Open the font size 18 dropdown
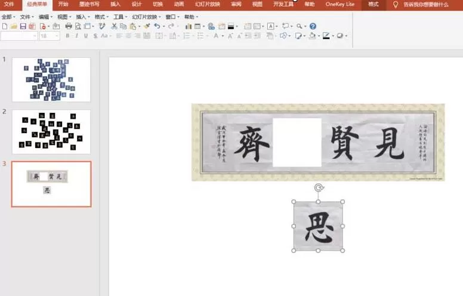The image size is (463, 296). (x=57, y=36)
